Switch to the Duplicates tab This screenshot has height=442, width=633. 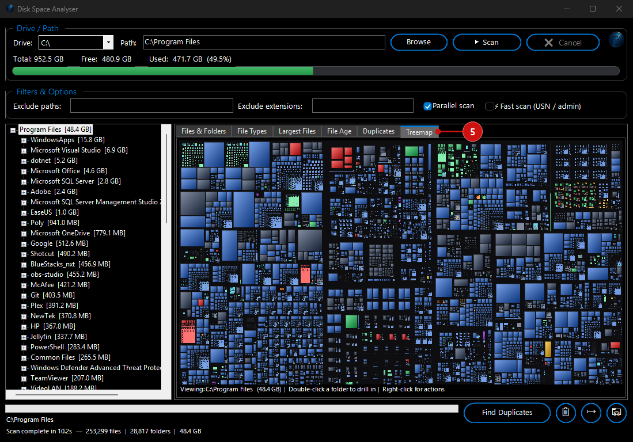[x=378, y=131]
